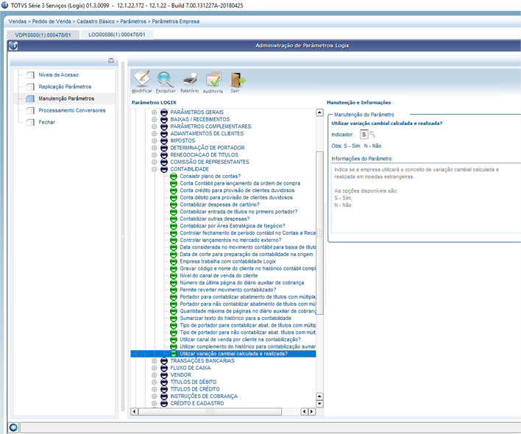This screenshot has width=521, height=434.
Task: Select Manutenção Parâmetros menu entry
Action: tap(66, 99)
